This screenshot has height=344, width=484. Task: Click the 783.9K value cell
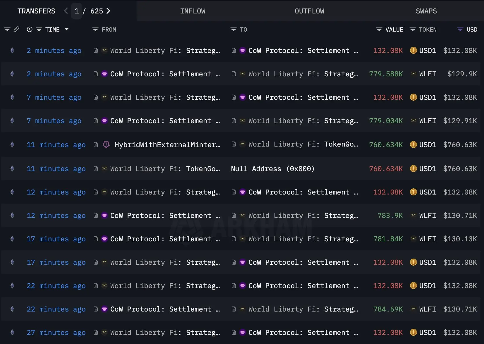pos(390,216)
